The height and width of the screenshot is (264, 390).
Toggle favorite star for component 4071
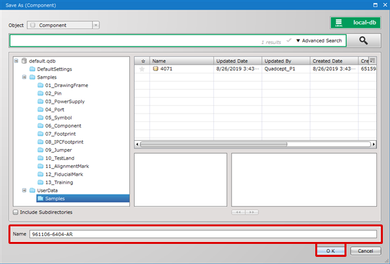pos(142,69)
